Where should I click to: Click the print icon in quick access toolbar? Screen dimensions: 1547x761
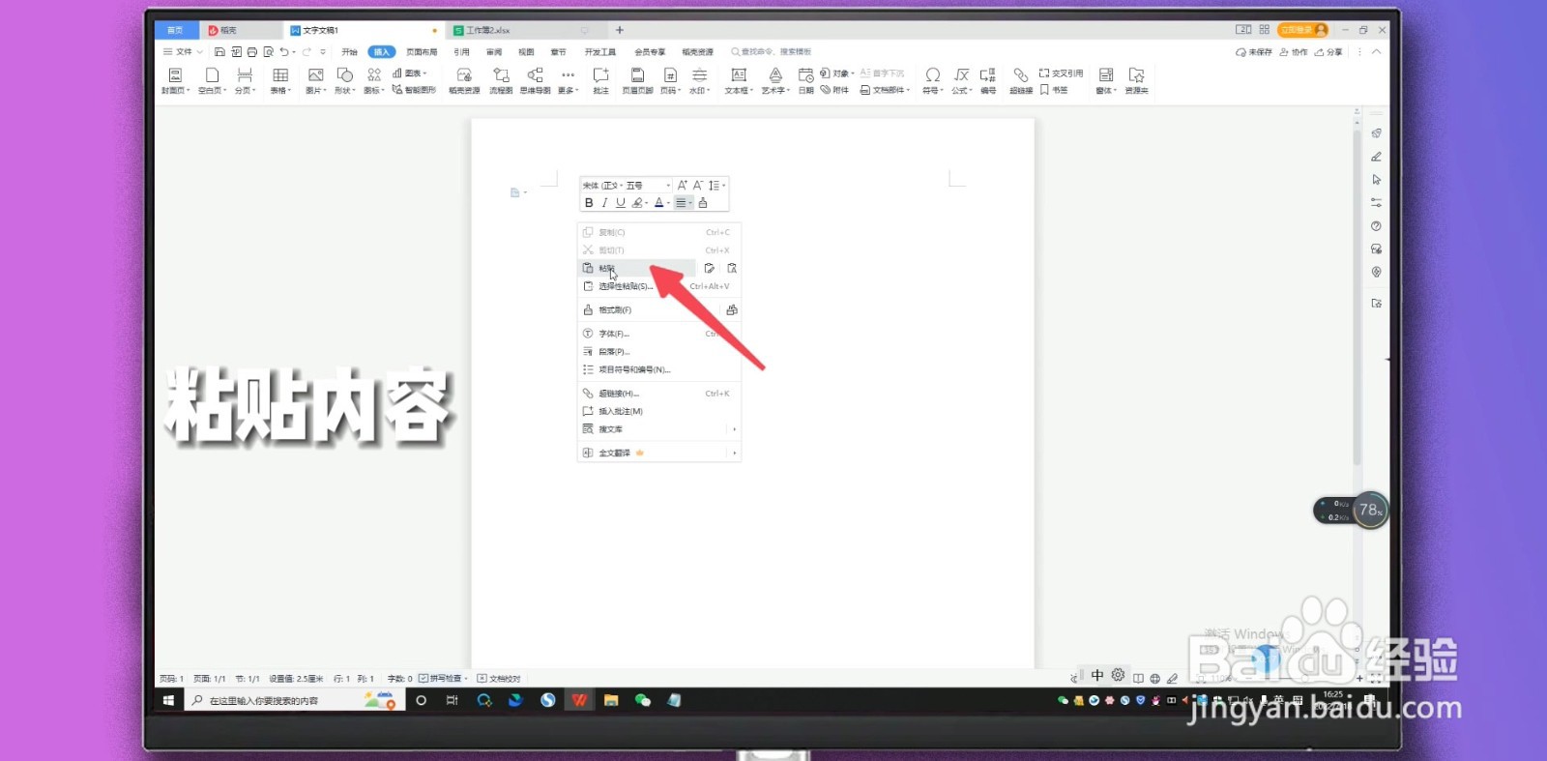[252, 52]
